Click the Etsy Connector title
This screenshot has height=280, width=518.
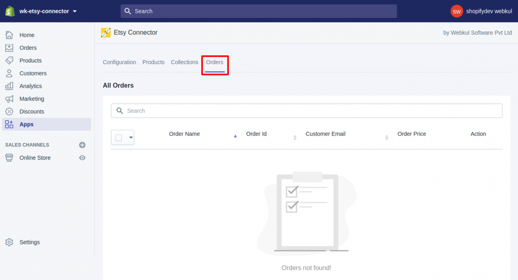[136, 32]
